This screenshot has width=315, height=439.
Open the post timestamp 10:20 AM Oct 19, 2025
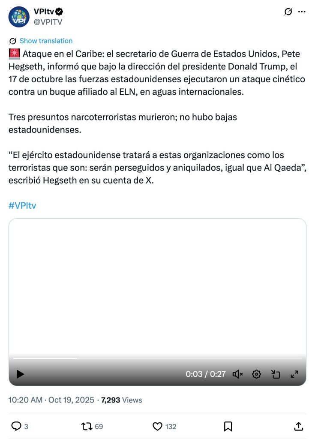click(51, 400)
